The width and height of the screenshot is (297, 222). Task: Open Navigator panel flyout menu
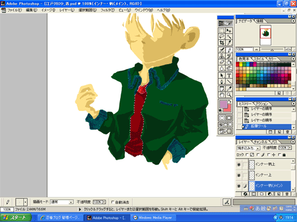coord(293,21)
